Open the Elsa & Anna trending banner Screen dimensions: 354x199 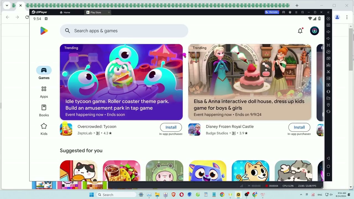[x=249, y=82]
